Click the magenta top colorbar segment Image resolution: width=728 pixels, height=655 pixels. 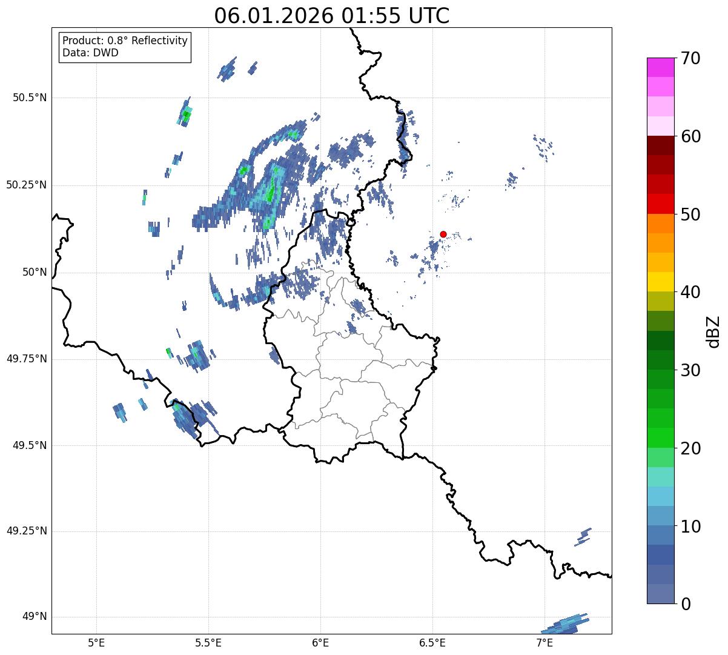click(660, 68)
